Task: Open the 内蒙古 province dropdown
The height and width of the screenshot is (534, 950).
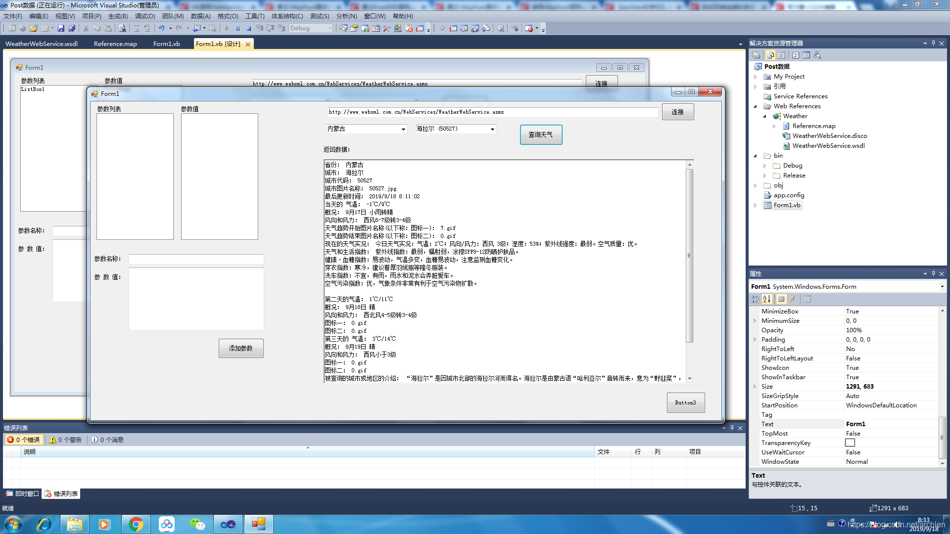Action: tap(403, 129)
